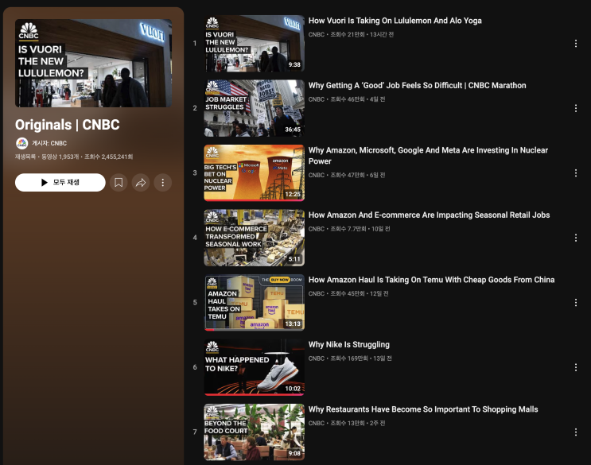The height and width of the screenshot is (465, 591).
Task: Open the nuclear power investing video title
Action: 428,156
